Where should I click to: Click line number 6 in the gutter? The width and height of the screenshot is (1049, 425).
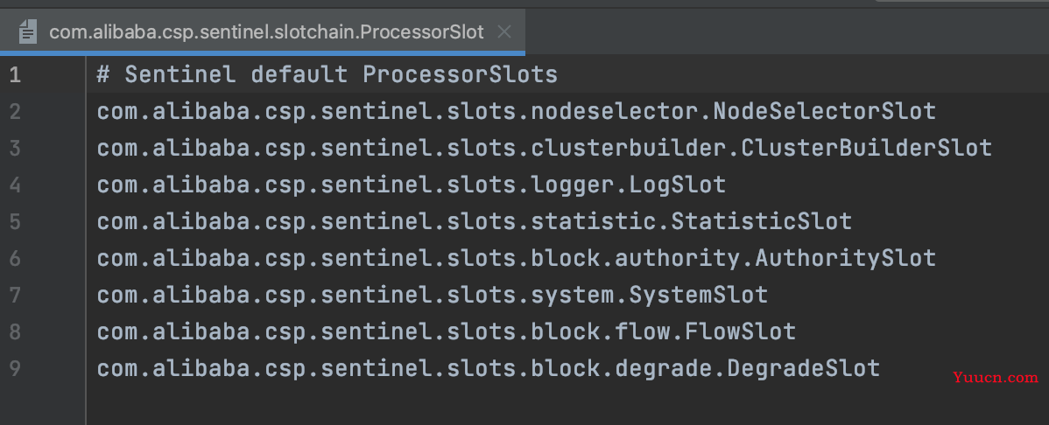click(x=15, y=258)
